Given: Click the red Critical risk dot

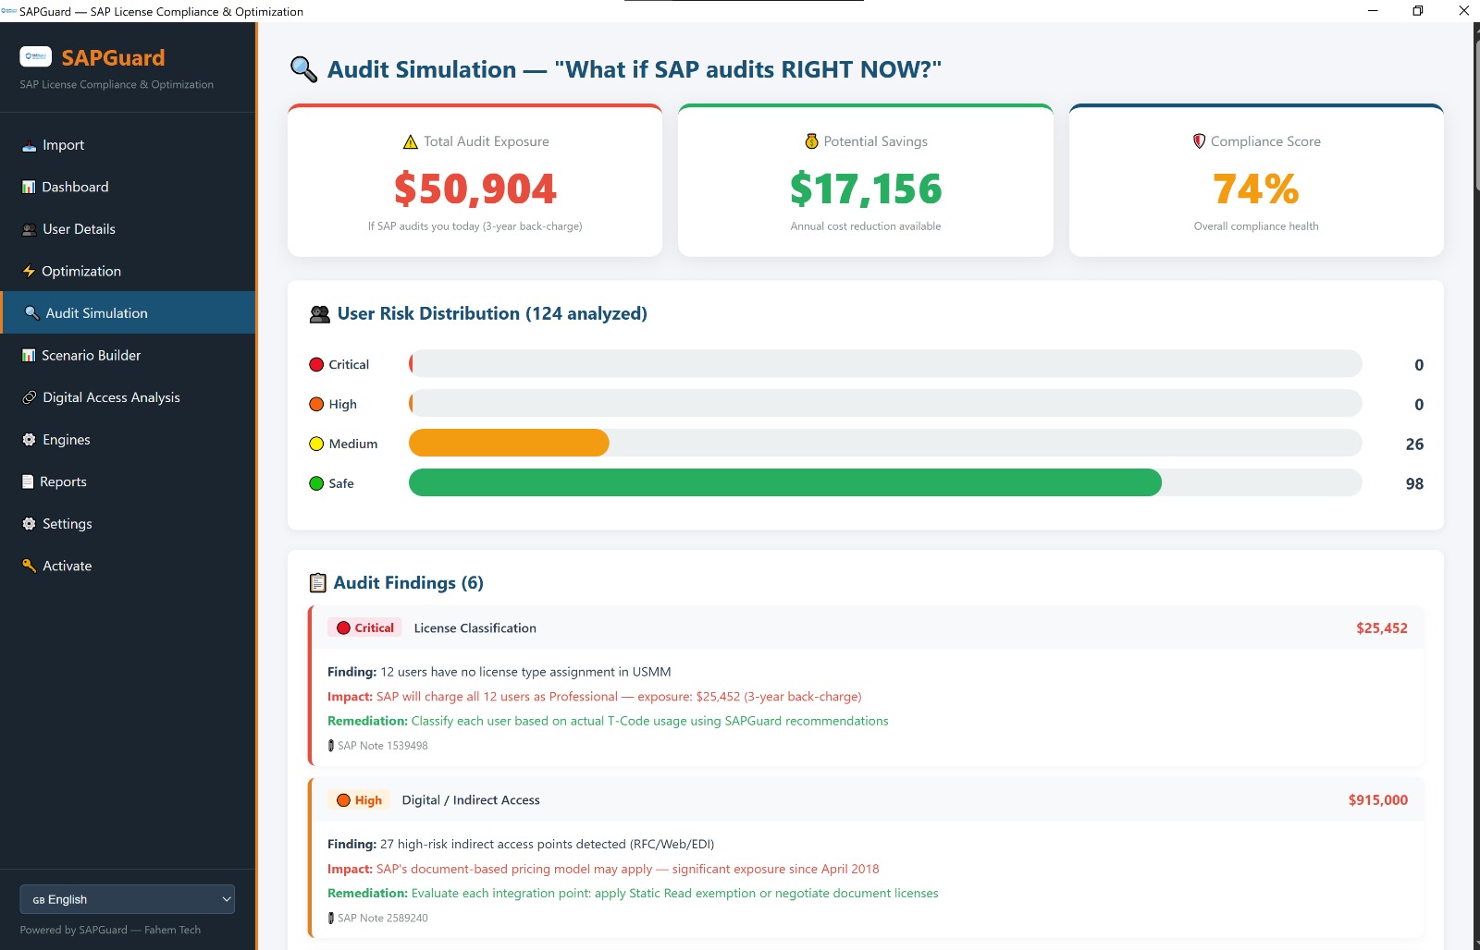Looking at the screenshot, I should [x=316, y=365].
